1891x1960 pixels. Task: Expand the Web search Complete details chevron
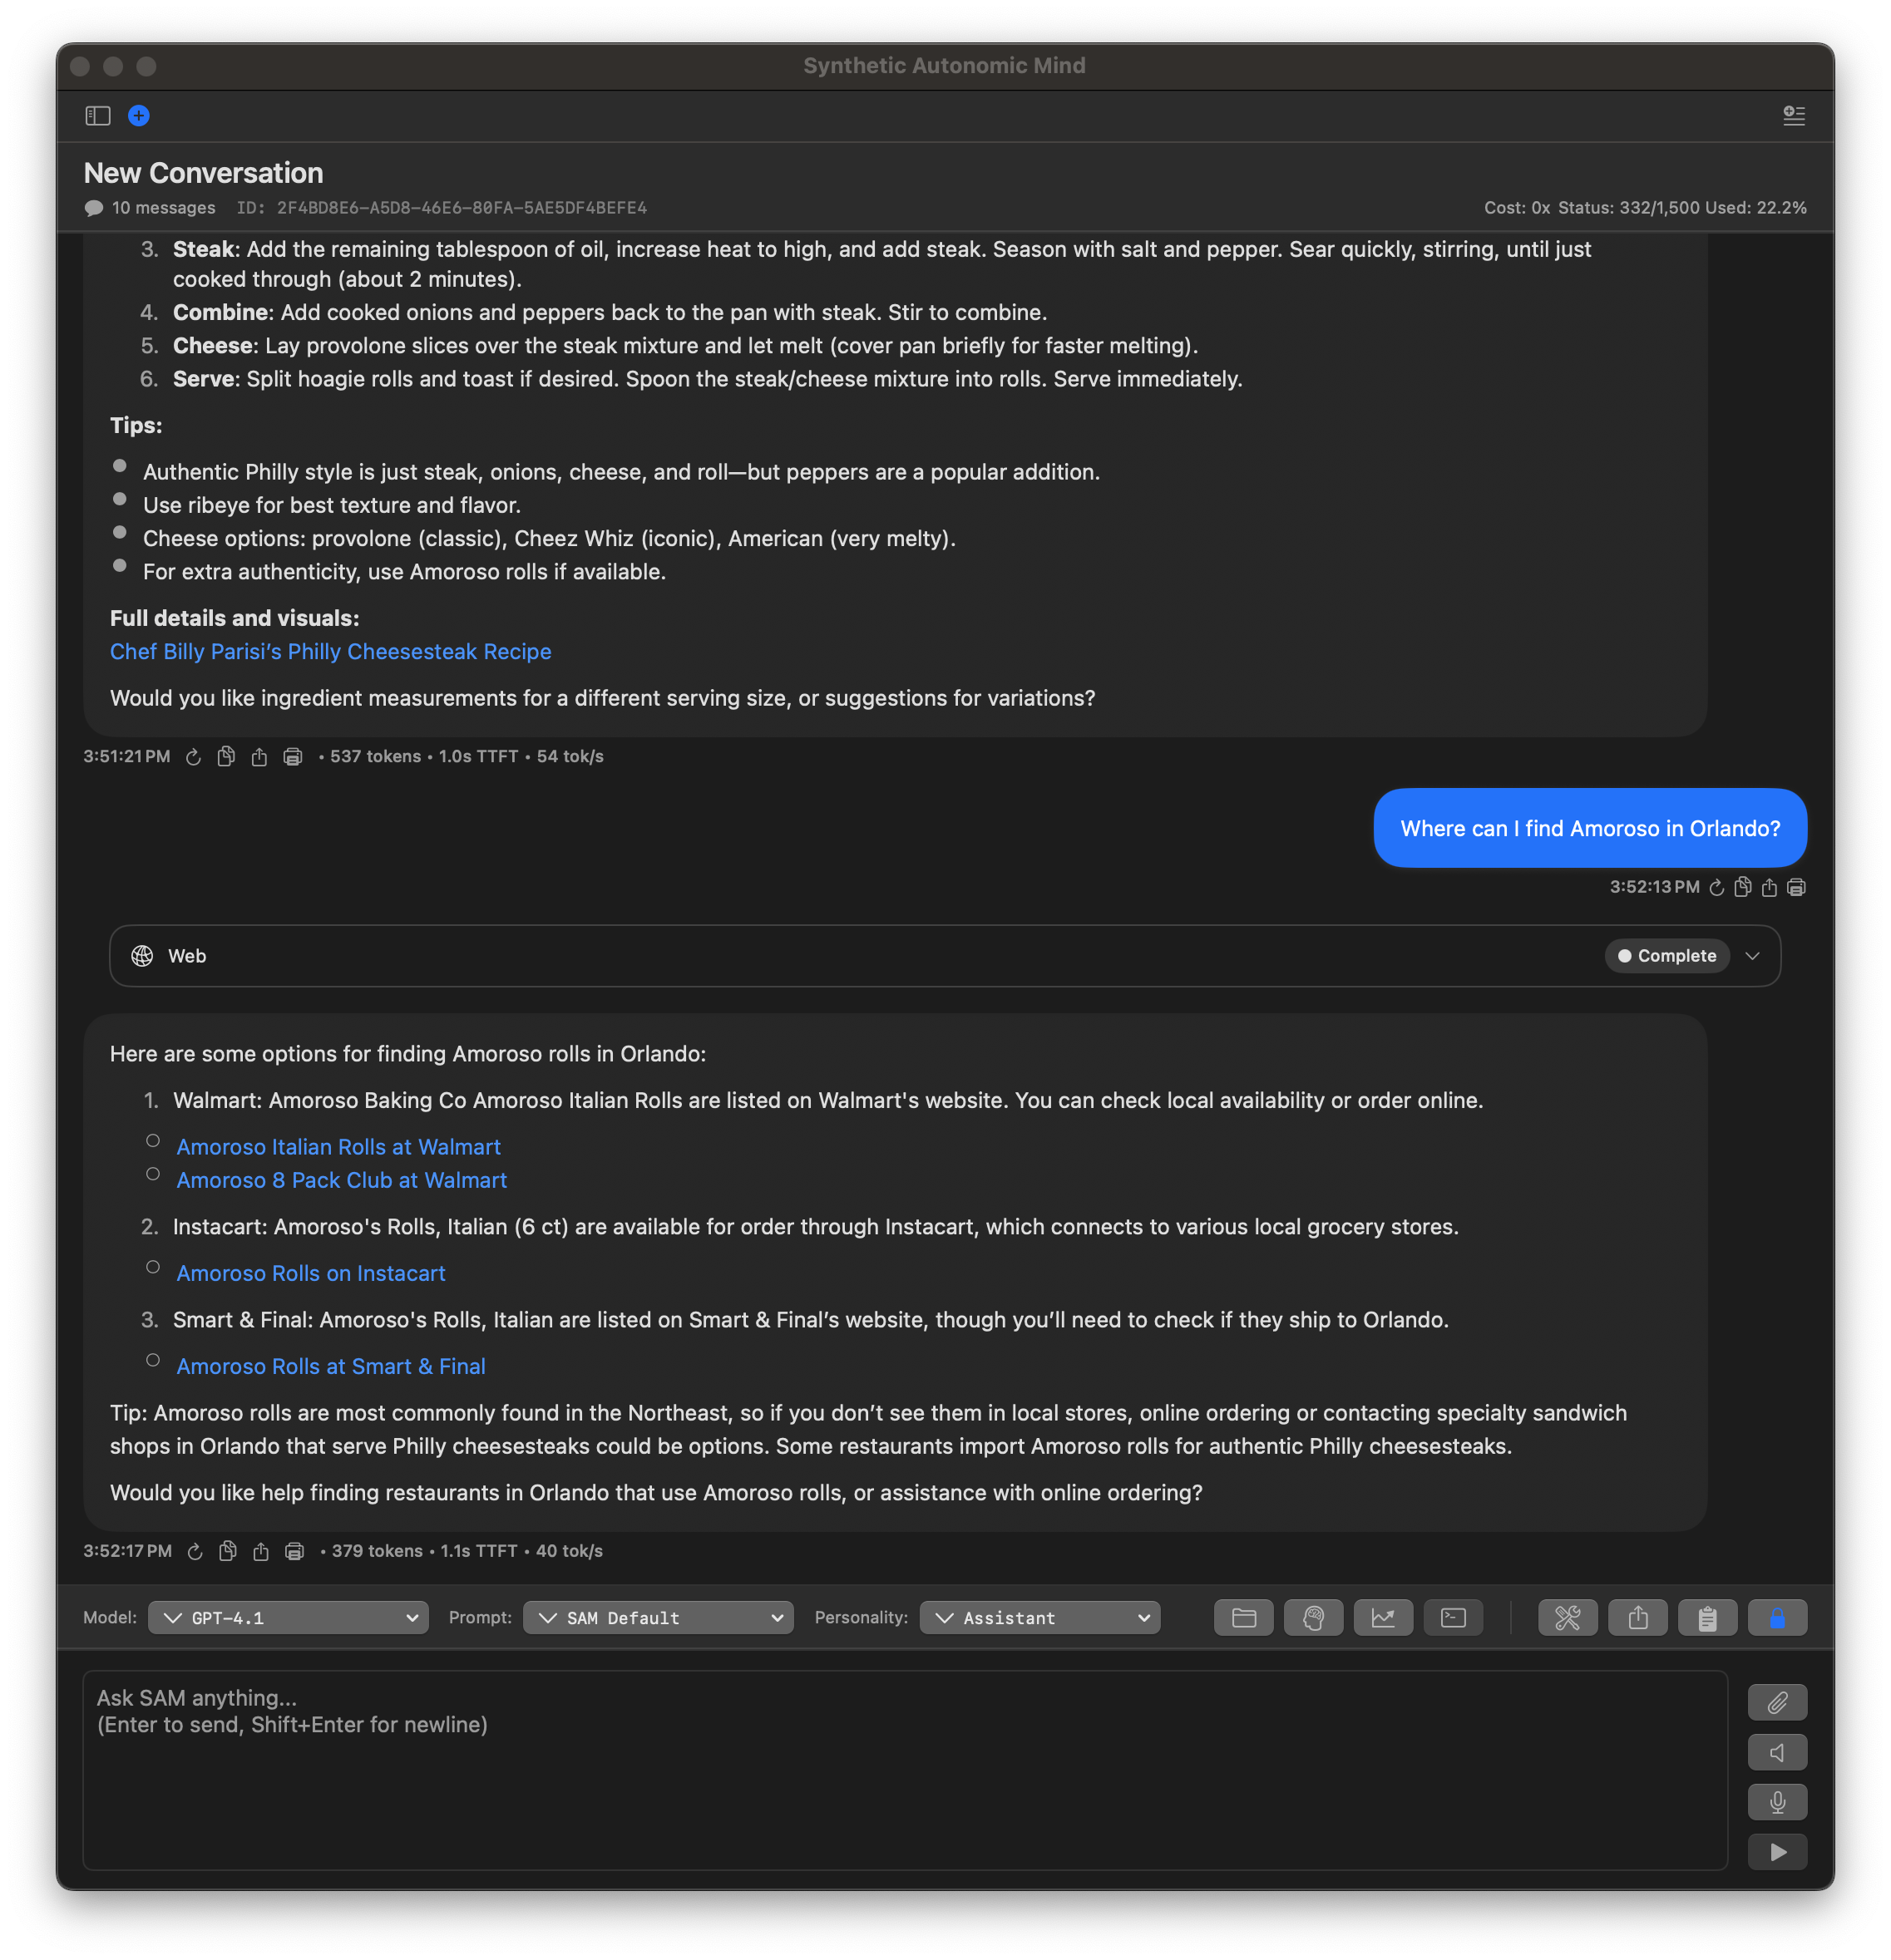click(x=1753, y=956)
